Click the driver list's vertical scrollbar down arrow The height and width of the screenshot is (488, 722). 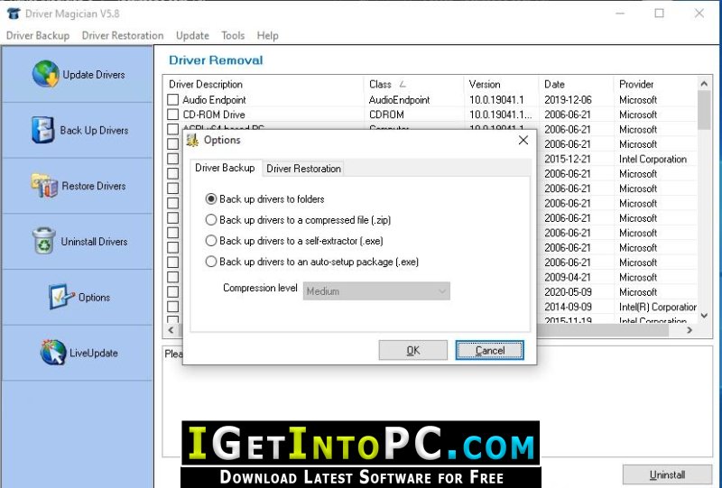704,316
